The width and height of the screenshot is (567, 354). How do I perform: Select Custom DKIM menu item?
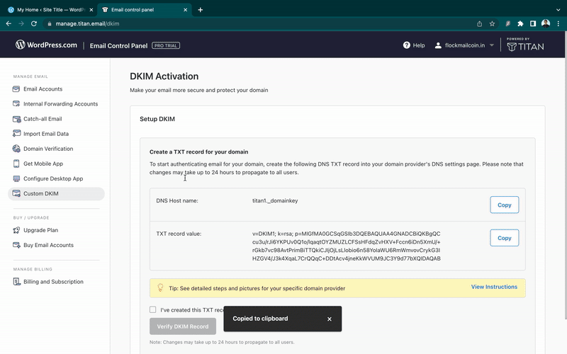[56, 193]
